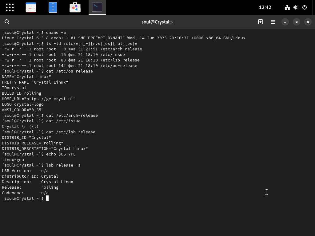Viewport: 315px width, 236px height.
Task: Open terminal search with magnifier icon
Action: [x=7, y=22]
